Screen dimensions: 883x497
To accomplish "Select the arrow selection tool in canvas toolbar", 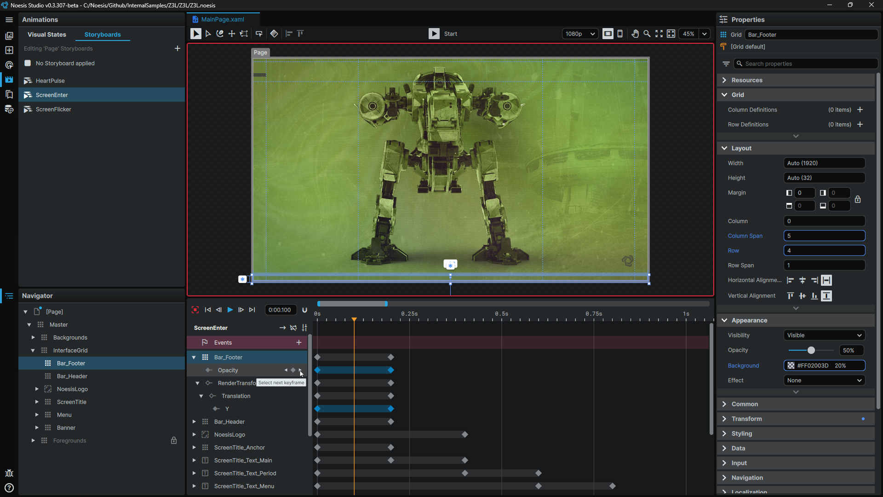I will tap(196, 34).
